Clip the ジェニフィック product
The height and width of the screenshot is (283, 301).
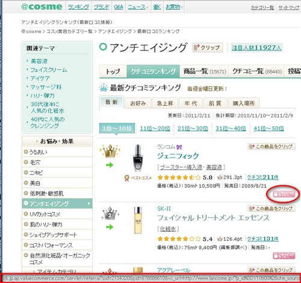pyautogui.click(x=272, y=146)
